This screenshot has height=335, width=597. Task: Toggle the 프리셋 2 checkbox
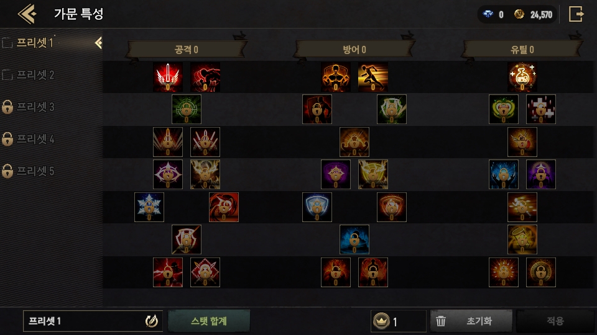[7, 75]
